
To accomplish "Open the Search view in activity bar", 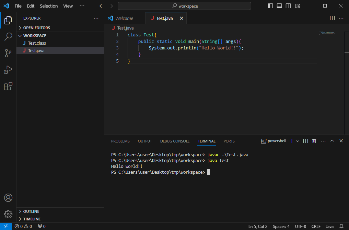I will pyautogui.click(x=8, y=37).
